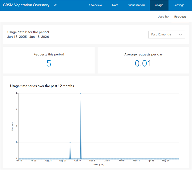Click the Apr 16 axis label

click(151, 161)
